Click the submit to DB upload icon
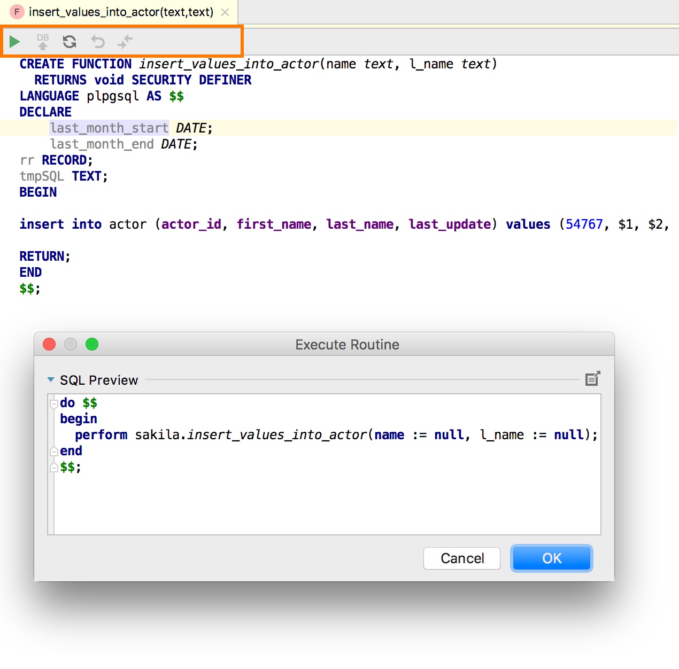The height and width of the screenshot is (669, 679). click(43, 42)
